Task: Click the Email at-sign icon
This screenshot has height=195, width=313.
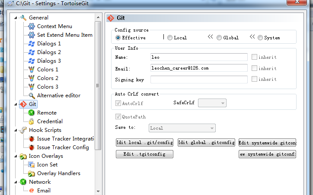Action: click(x=31, y=190)
